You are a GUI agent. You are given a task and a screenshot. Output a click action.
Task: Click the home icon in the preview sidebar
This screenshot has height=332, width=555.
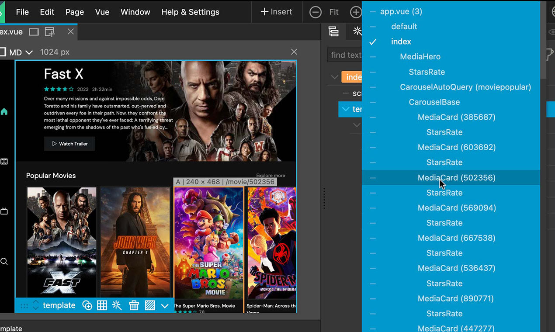tap(4, 112)
